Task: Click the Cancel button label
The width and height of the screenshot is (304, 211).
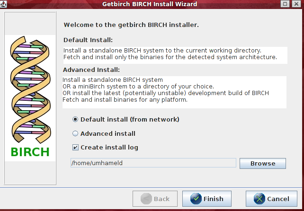Action: click(278, 199)
